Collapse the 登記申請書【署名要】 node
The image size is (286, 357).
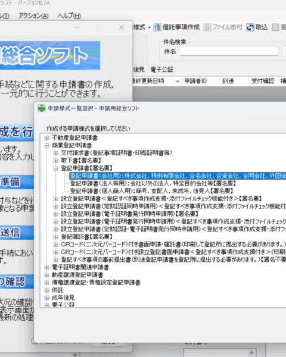(x=55, y=168)
